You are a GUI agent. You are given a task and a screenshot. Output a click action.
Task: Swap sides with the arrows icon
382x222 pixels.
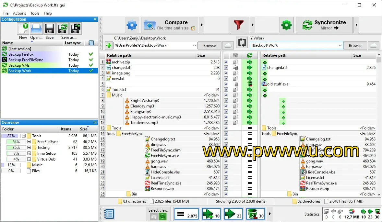242,42
